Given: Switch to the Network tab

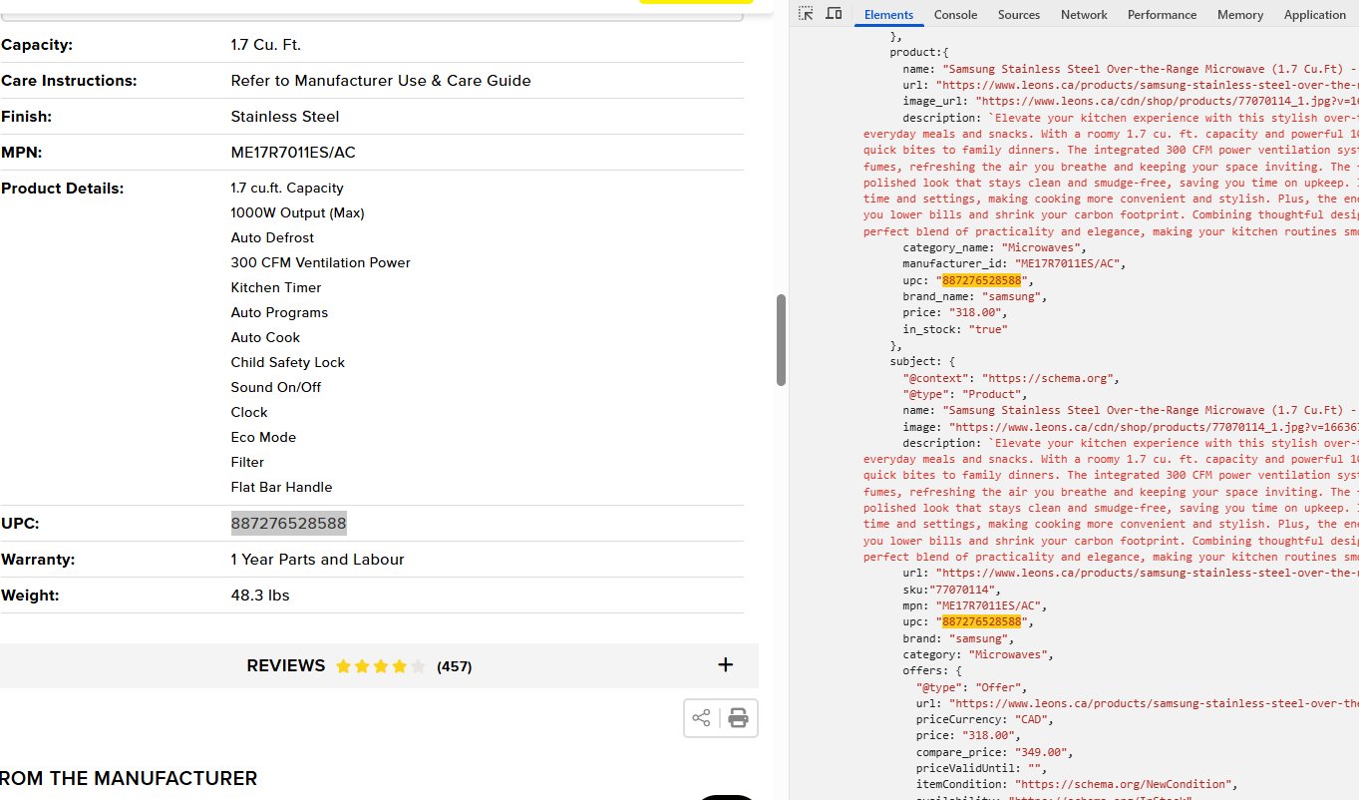Looking at the screenshot, I should [x=1084, y=15].
